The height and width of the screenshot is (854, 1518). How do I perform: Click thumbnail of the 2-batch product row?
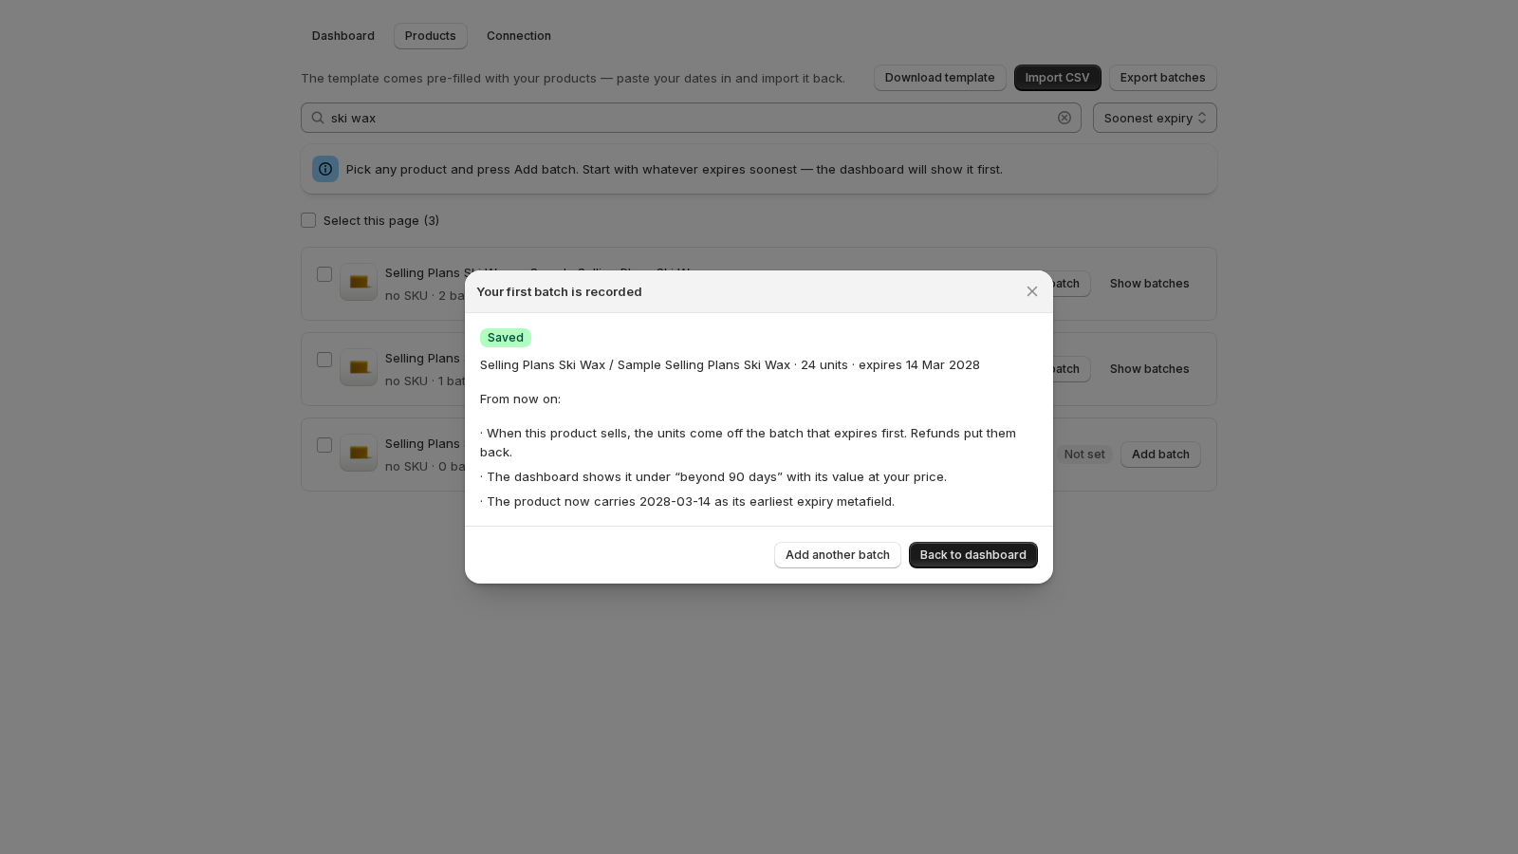pyautogui.click(x=359, y=282)
